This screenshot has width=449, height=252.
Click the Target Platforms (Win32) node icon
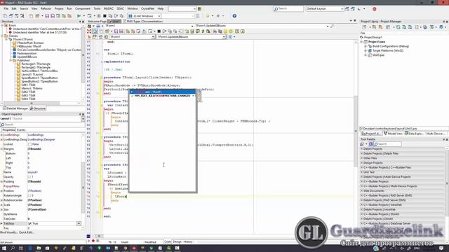point(370,50)
